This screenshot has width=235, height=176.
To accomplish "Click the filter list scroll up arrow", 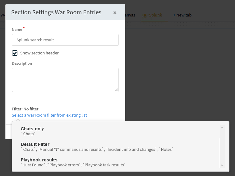I will 222,127.
